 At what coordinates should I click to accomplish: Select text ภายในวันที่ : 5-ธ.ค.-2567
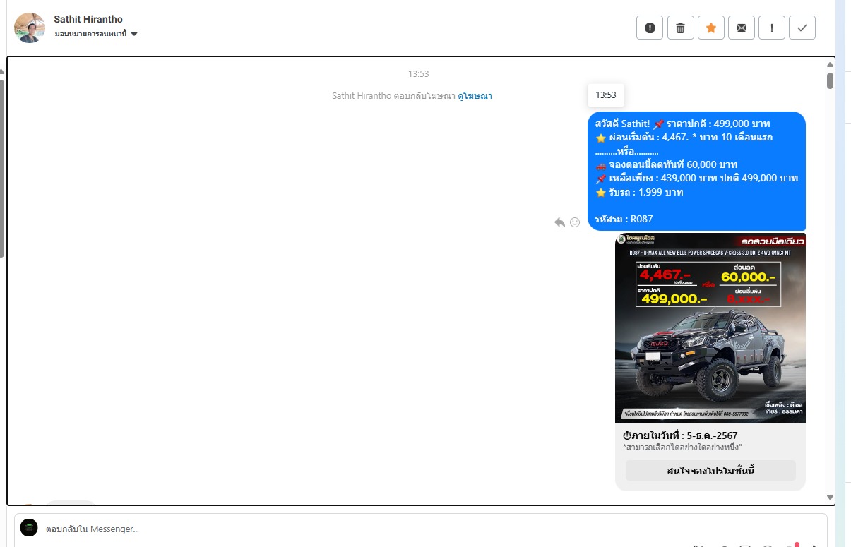pos(680,435)
